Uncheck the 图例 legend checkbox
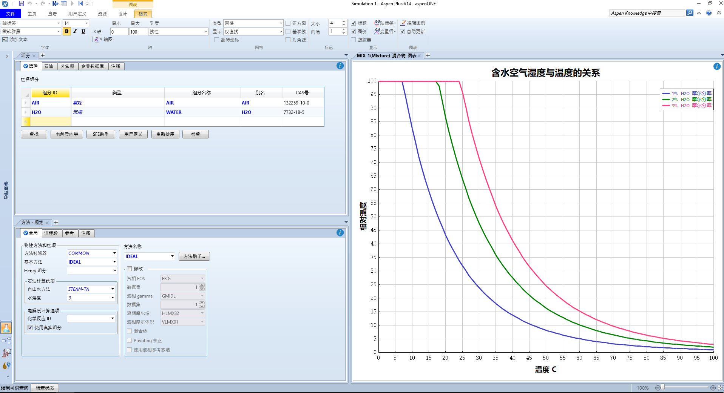The image size is (724, 393). click(x=354, y=31)
